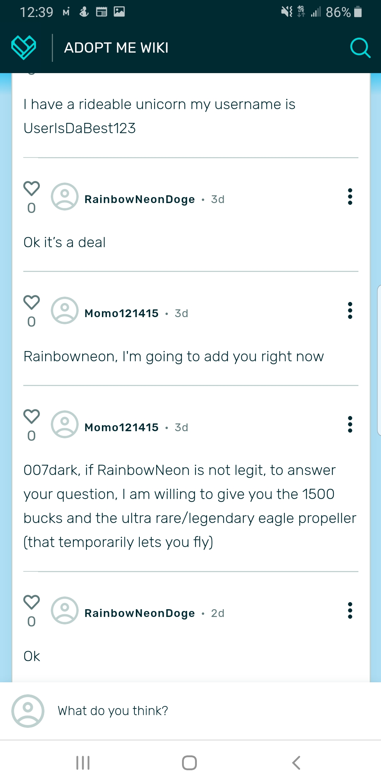The height and width of the screenshot is (784, 381).
Task: Like RainbowNeonDoge's 'Ok' comment from 2d ago
Action: (x=31, y=602)
